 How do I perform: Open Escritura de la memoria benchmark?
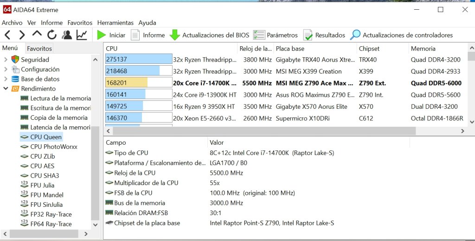[56, 108]
